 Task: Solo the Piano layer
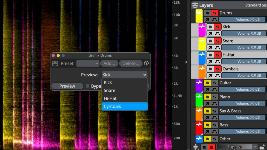(215, 97)
